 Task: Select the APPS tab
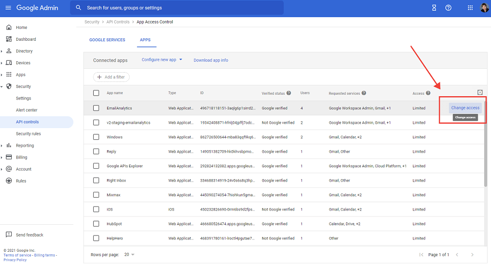click(145, 40)
